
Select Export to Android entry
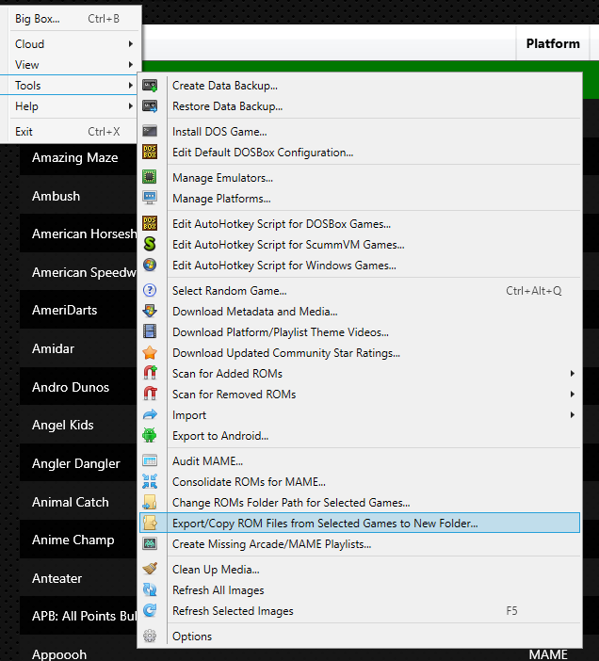pos(360,435)
